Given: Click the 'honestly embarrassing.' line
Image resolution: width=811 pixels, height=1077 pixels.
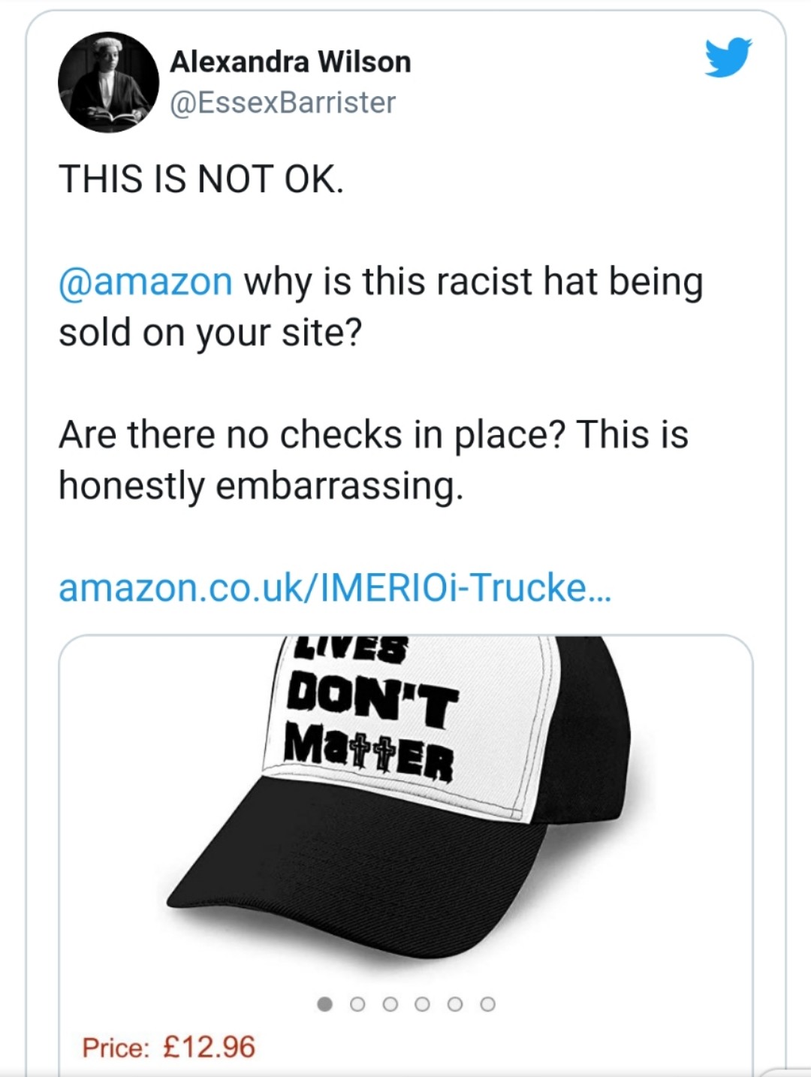Looking at the screenshot, I should tap(261, 486).
